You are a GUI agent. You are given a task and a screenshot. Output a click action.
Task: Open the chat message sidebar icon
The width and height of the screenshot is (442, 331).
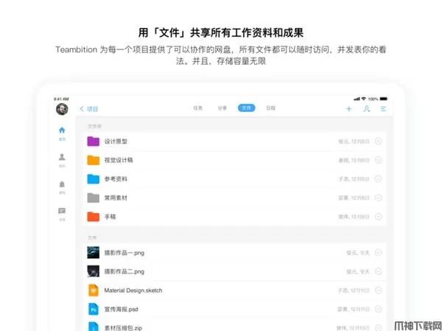coord(62,211)
